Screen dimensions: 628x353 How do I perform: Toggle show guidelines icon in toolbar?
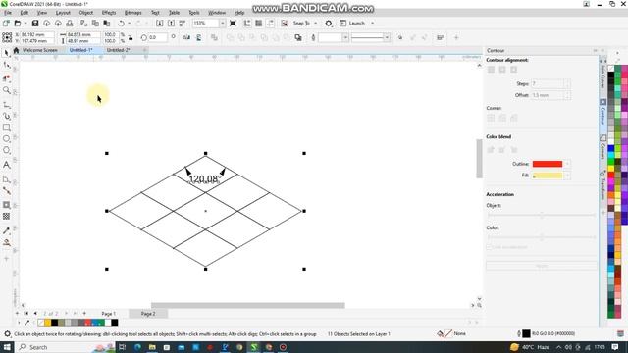pos(271,24)
